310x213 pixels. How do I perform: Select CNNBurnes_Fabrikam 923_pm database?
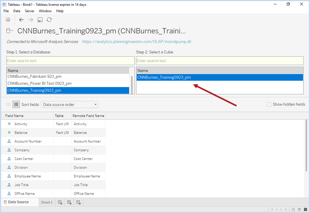click(68, 76)
